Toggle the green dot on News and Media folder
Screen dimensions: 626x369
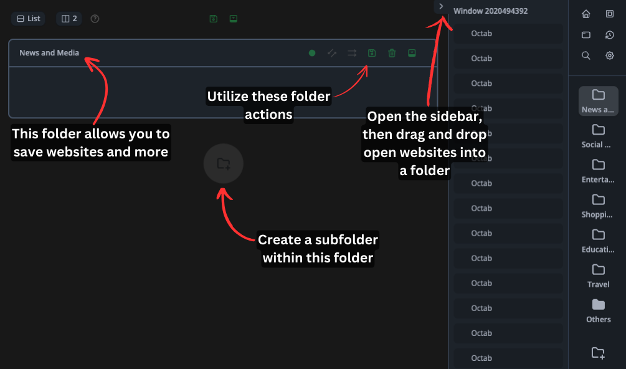click(x=312, y=53)
